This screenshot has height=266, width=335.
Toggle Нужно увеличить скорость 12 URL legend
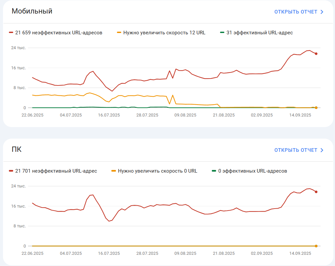pos(164,33)
